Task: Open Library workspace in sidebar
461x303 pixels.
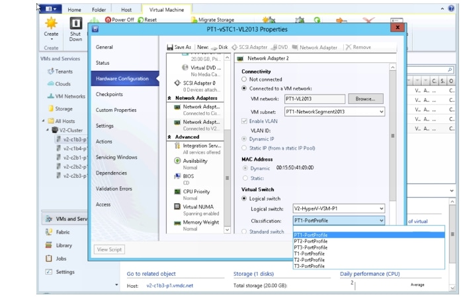Action: click(x=63, y=245)
